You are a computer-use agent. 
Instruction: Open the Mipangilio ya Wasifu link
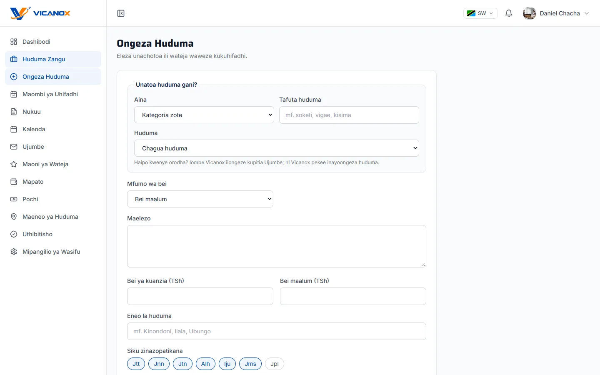pyautogui.click(x=53, y=252)
